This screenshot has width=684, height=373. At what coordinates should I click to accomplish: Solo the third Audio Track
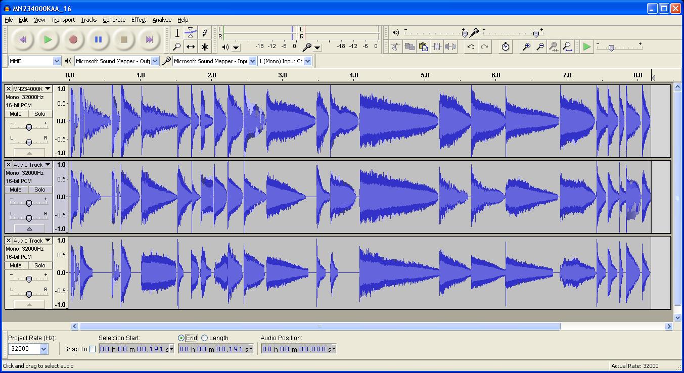pyautogui.click(x=40, y=265)
